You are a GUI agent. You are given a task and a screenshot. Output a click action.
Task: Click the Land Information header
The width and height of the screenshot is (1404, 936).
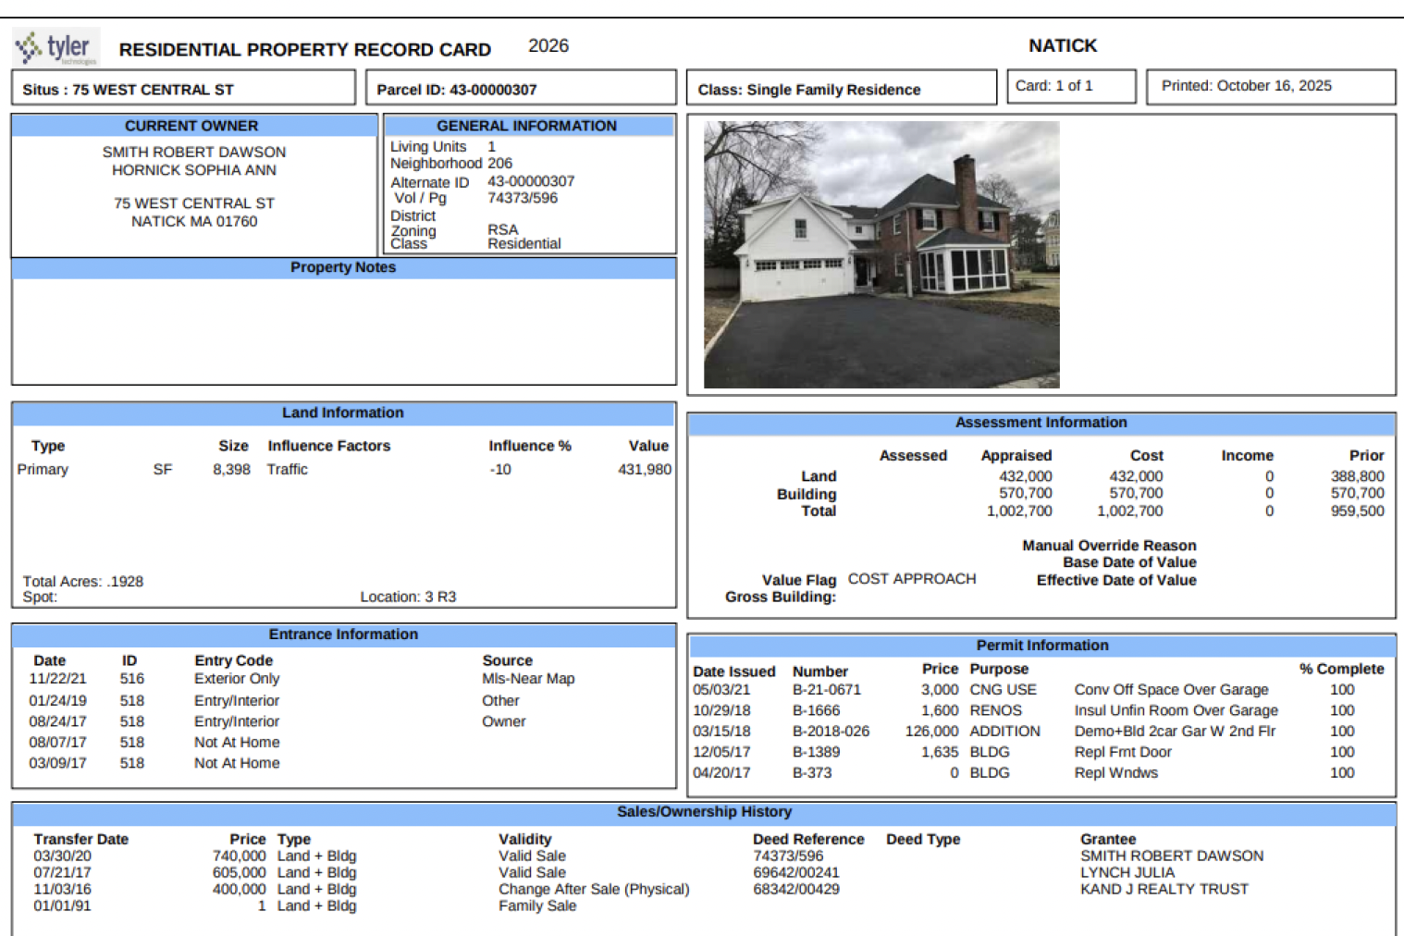pos(343,413)
